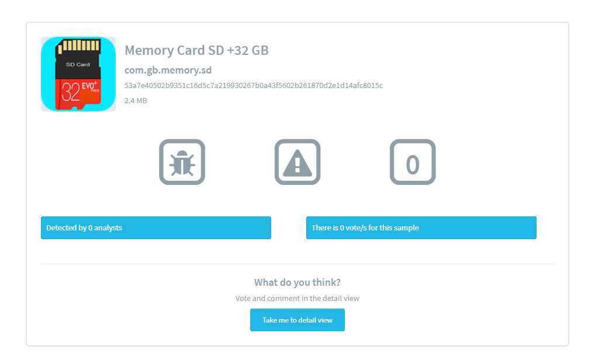This screenshot has width=595, height=364.
Task: Click the package name com.gb.memory.sd
Action: tap(168, 70)
